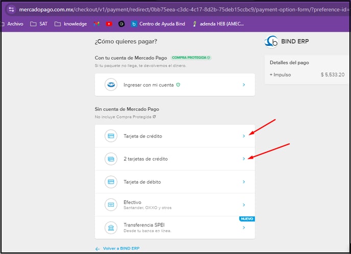Screen dimensions: 351x254
Task: Click Santander, OXXO y otros subtitle
Action: tap(147, 208)
